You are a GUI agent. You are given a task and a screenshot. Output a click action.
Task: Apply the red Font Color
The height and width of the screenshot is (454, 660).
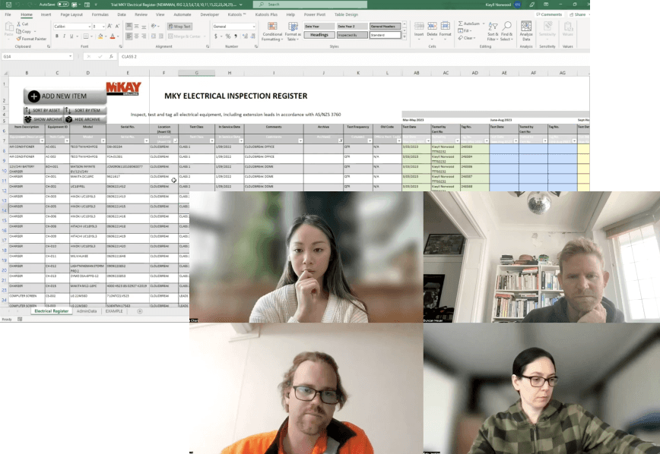[x=113, y=36]
